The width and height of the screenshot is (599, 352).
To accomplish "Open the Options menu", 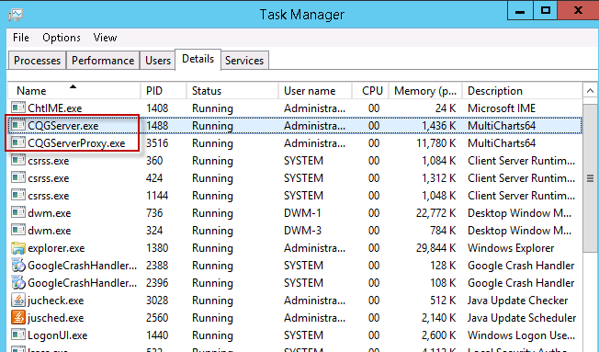I will [62, 38].
